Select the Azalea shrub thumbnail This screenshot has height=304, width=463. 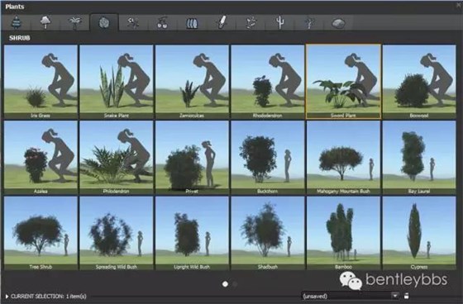pyautogui.click(x=41, y=157)
